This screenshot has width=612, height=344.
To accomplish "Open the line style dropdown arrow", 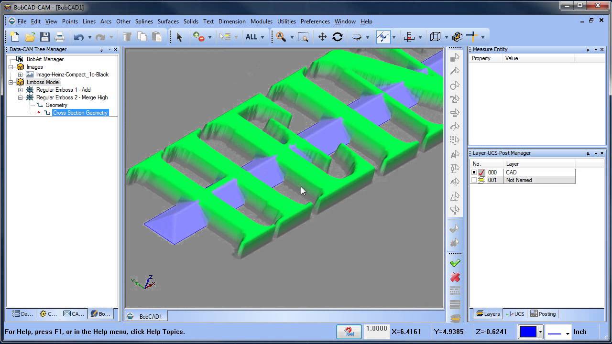I will click(568, 333).
